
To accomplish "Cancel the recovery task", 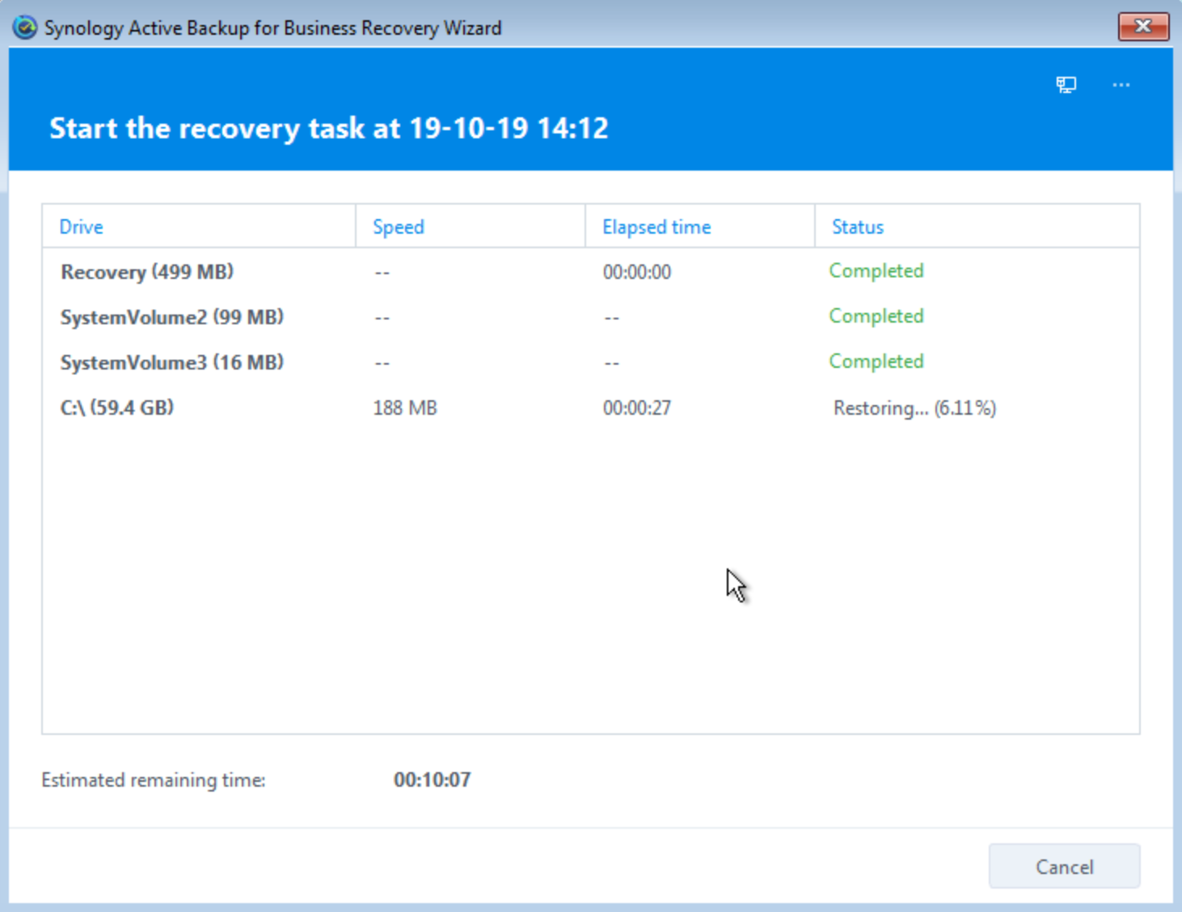I will tap(1064, 867).
